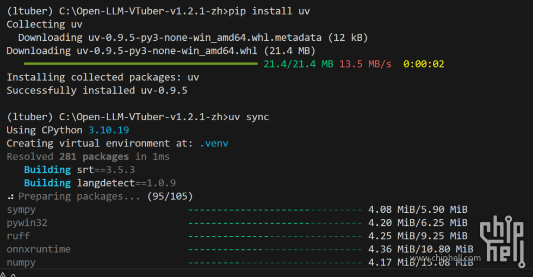Click the 'Resolved 281 packages' line
533x277 pixels.
(88, 157)
